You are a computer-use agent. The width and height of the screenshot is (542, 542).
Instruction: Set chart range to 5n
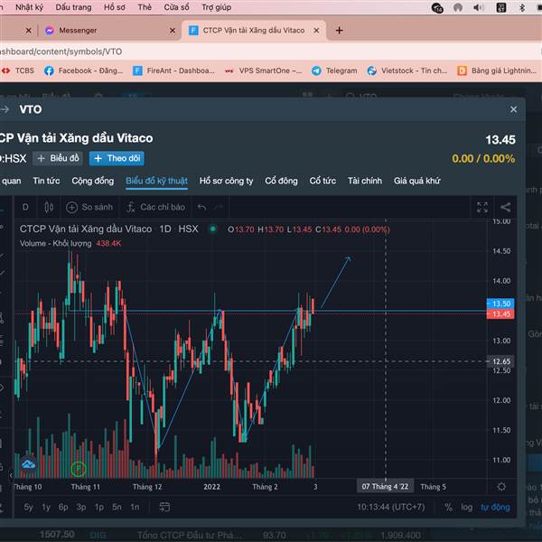[x=117, y=507]
